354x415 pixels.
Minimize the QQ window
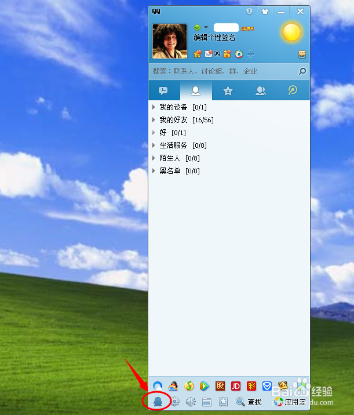point(281,12)
